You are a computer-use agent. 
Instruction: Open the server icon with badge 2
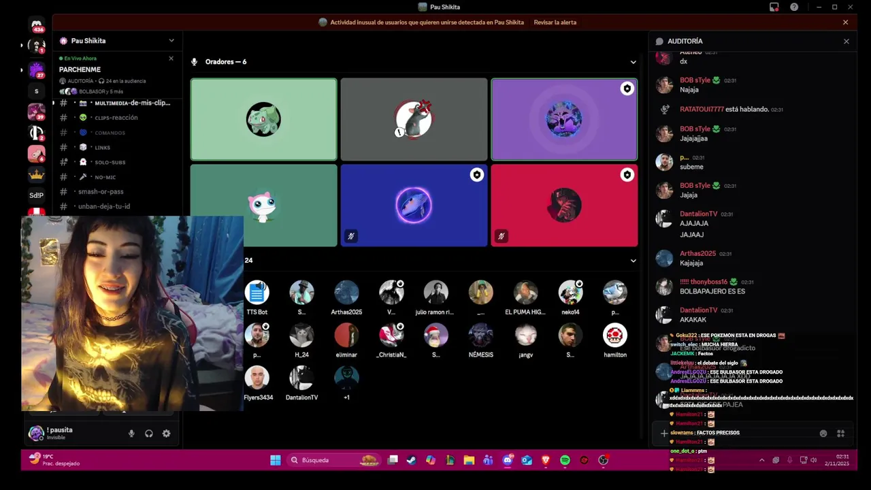(37, 133)
